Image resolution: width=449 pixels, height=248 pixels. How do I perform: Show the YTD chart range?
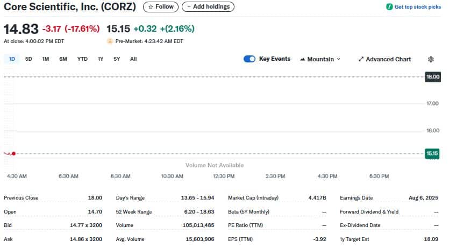coord(82,59)
